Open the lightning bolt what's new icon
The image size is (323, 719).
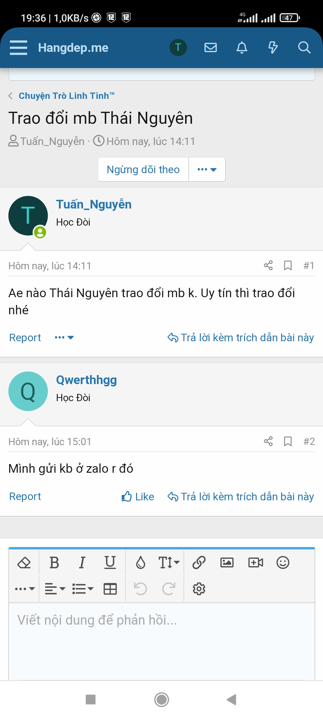pos(273,47)
